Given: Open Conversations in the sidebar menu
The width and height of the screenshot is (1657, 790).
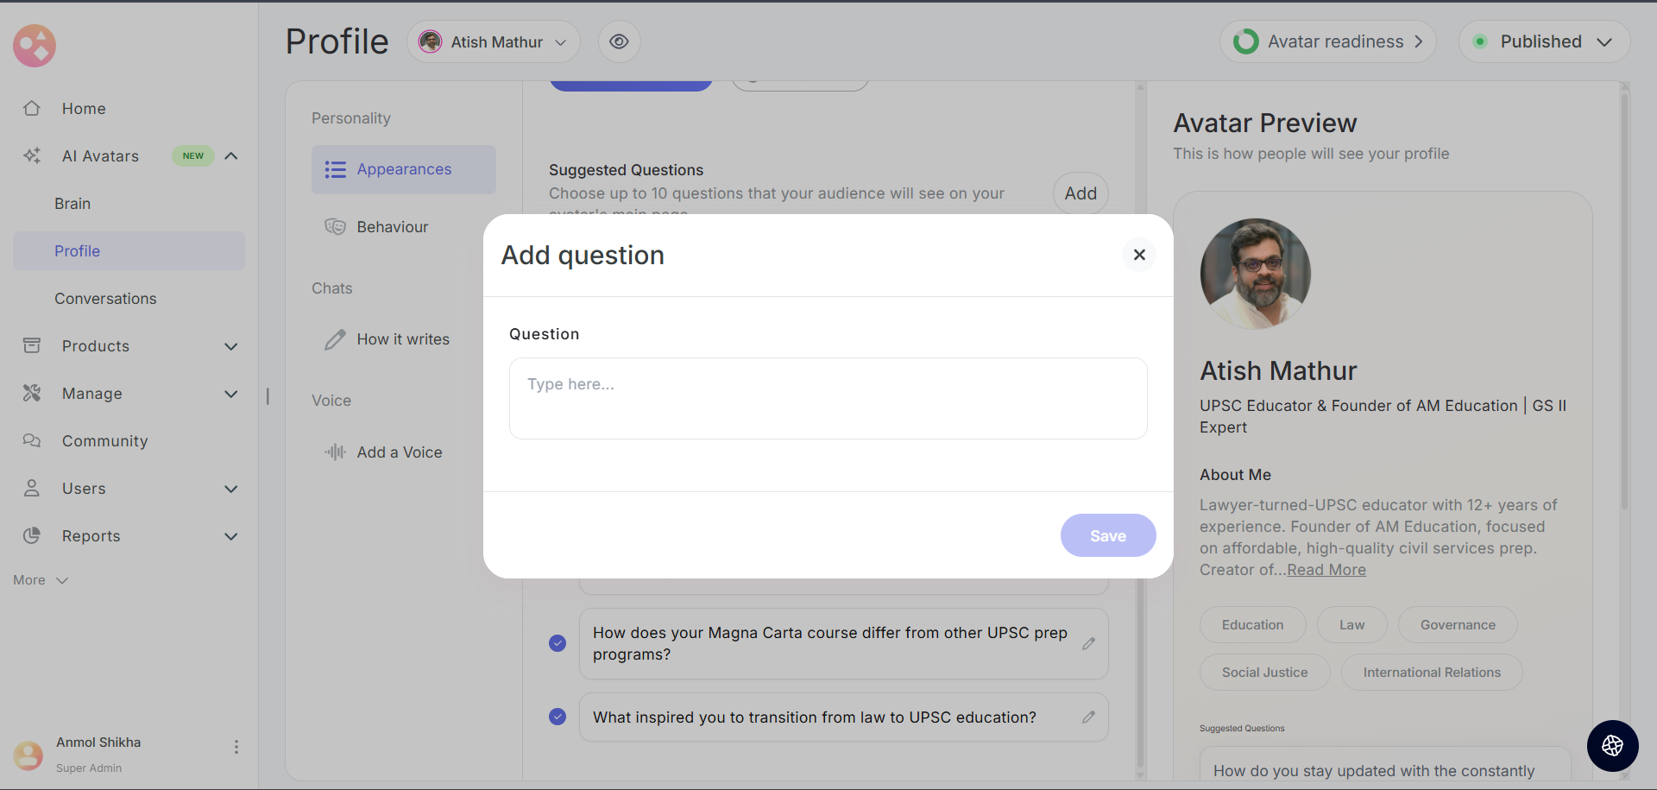Looking at the screenshot, I should coord(105,299).
